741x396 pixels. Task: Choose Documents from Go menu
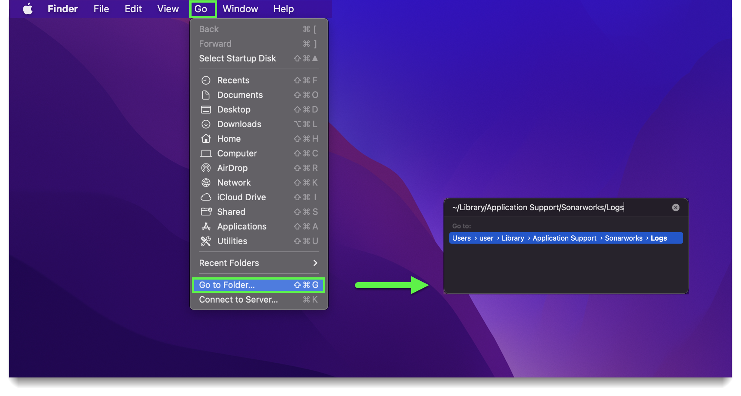point(259,95)
